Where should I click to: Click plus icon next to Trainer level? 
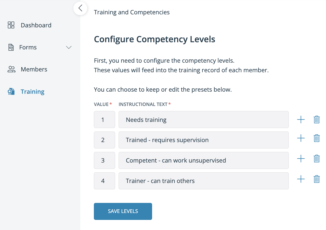click(x=301, y=179)
